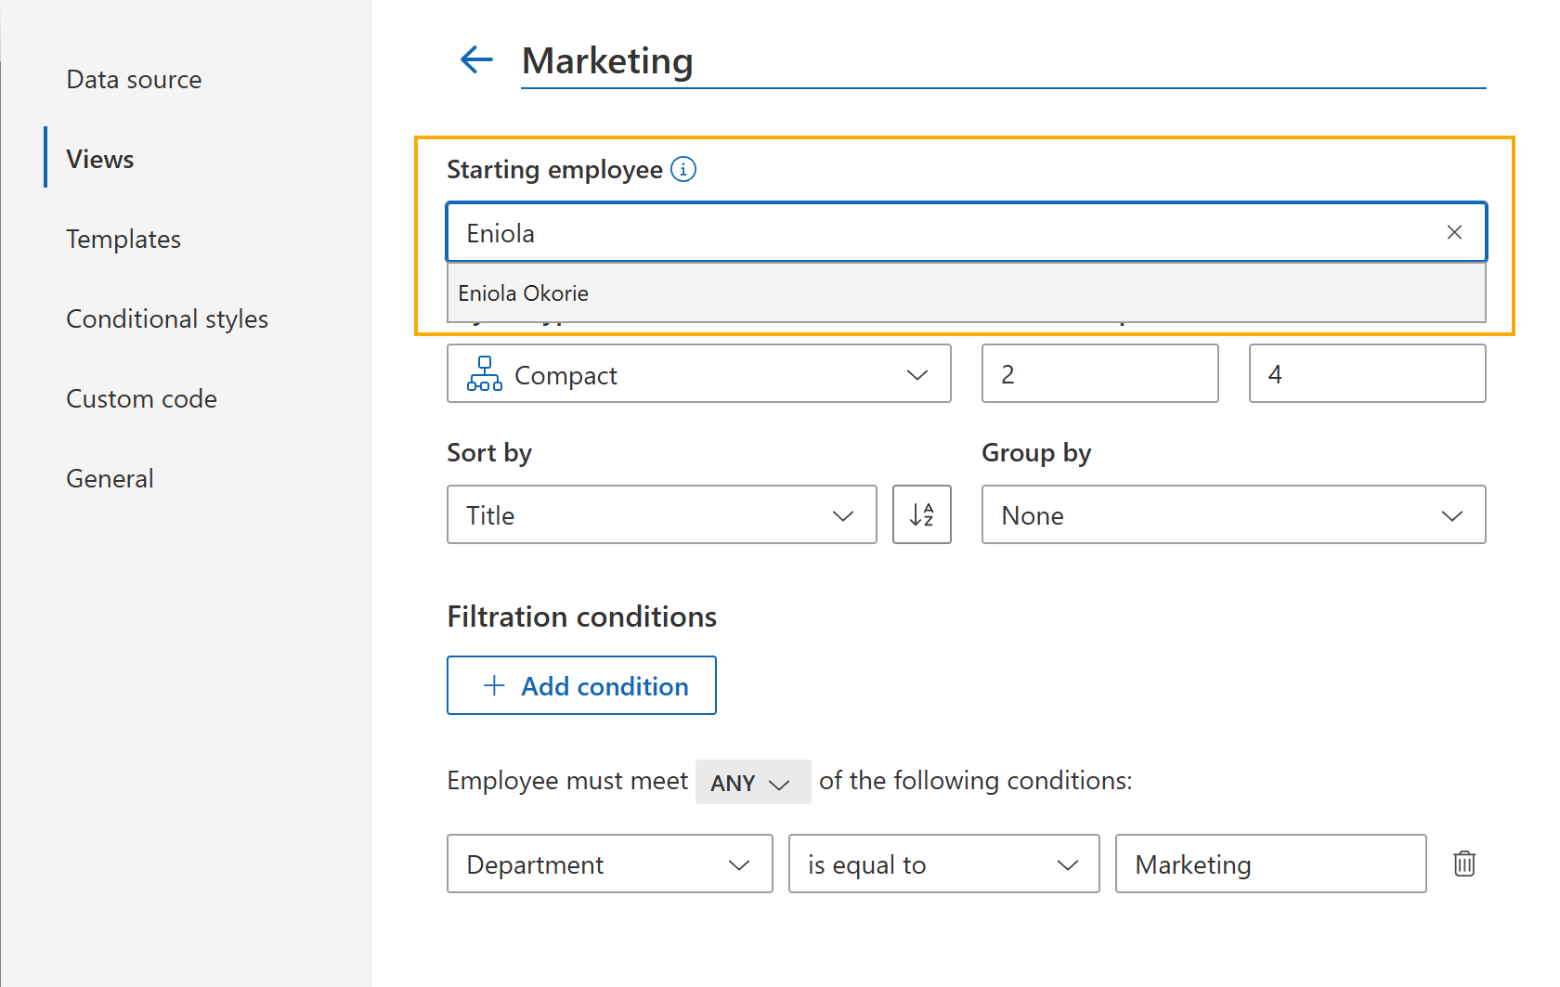Edit the view name Marketing title field
1560x987 pixels.
coord(1003,61)
